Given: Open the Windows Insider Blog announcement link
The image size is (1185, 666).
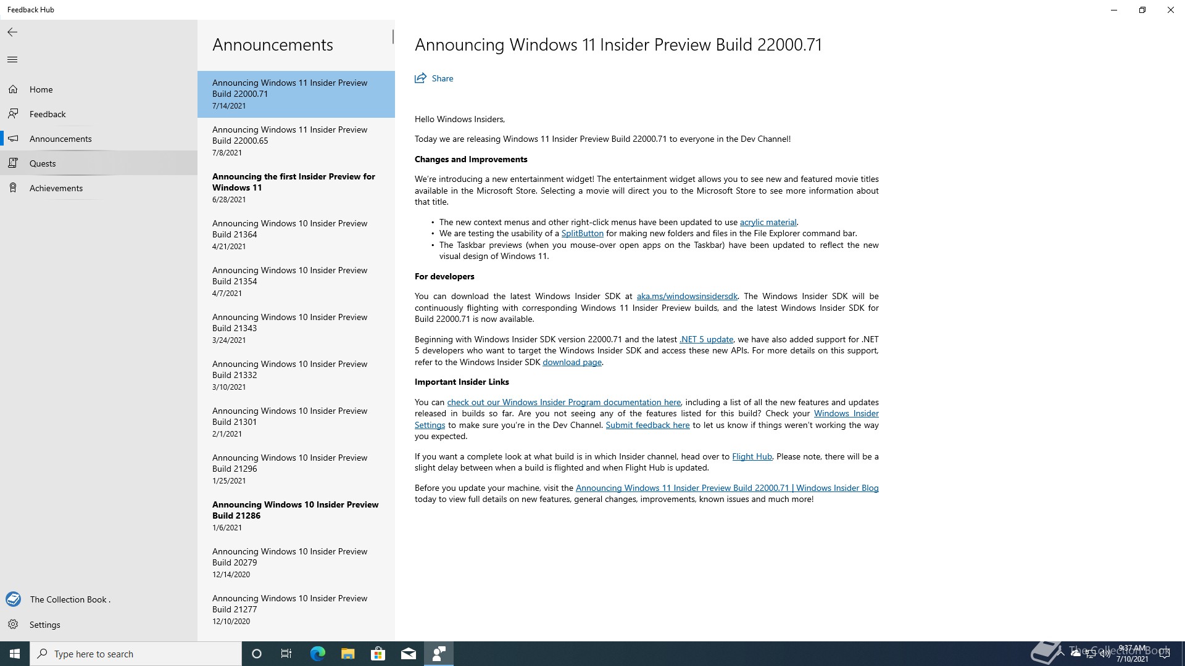Looking at the screenshot, I should [x=727, y=488].
